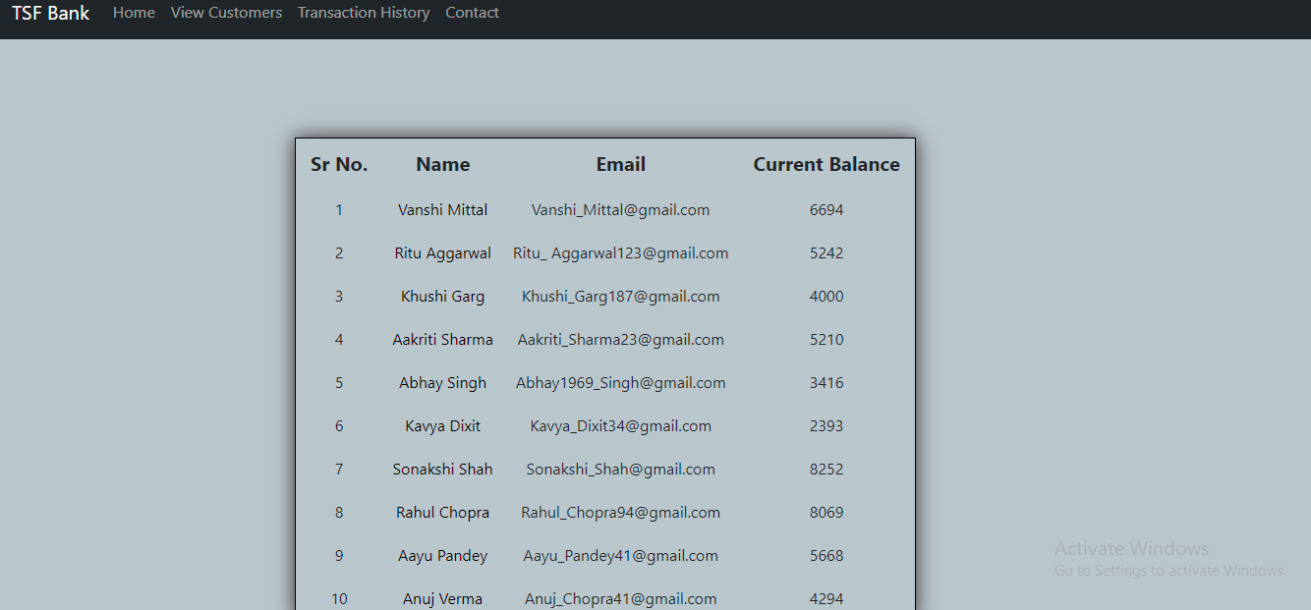
Task: Click email Abhay1969_Singh@gmail.com
Action: click(620, 382)
